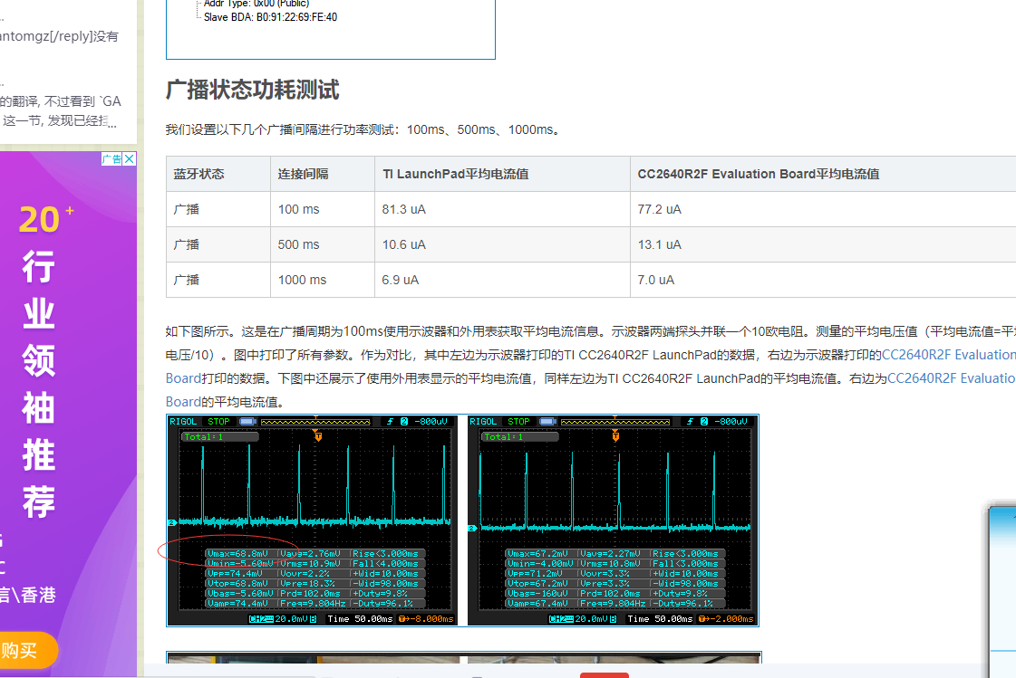Screen dimensions: 1016x678
Task: Select the 10.6 uA value cell
Action: [x=502, y=244]
